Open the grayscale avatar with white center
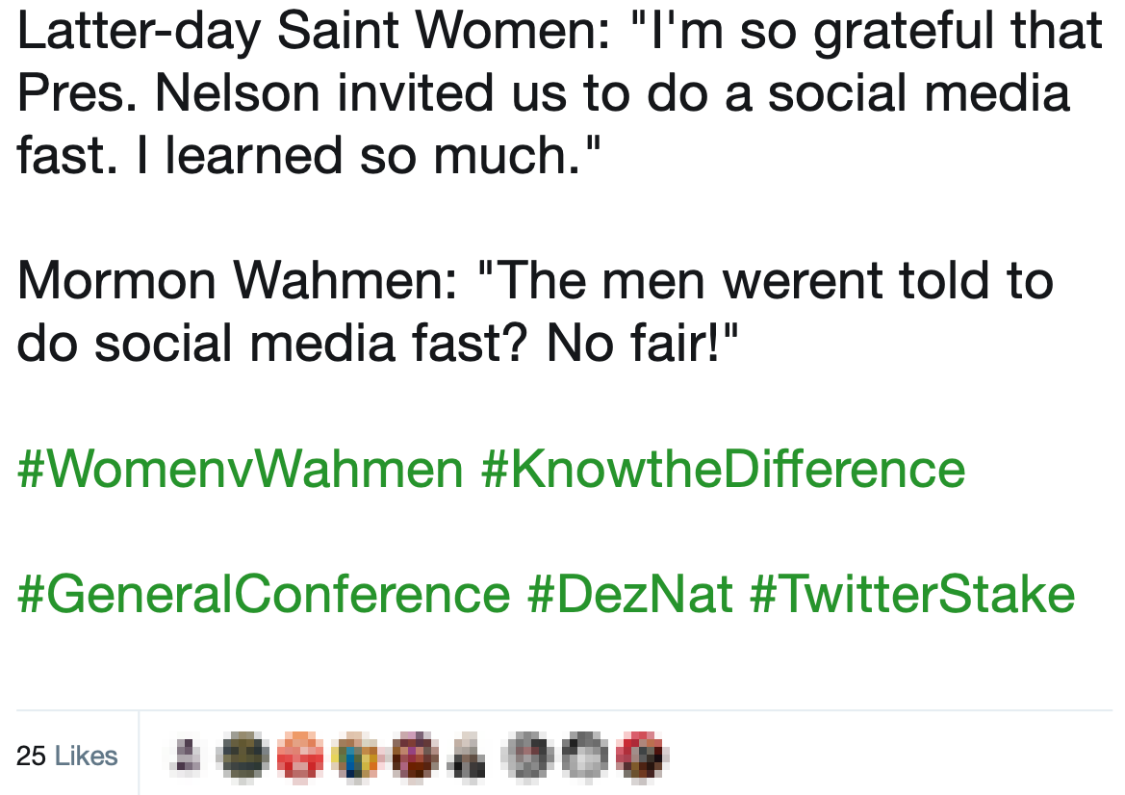 coord(585,756)
